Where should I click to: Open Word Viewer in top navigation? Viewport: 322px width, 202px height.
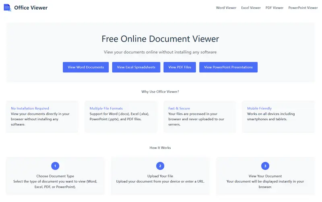click(x=226, y=8)
